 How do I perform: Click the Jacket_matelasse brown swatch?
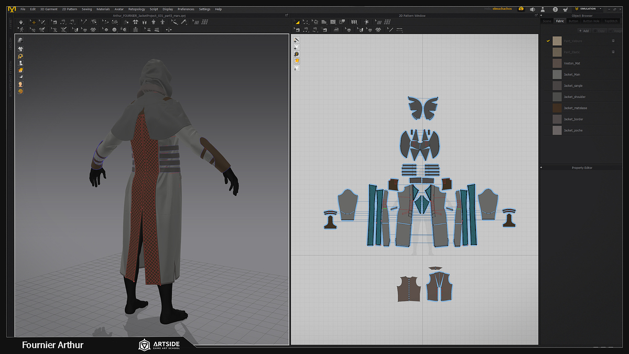[557, 108]
